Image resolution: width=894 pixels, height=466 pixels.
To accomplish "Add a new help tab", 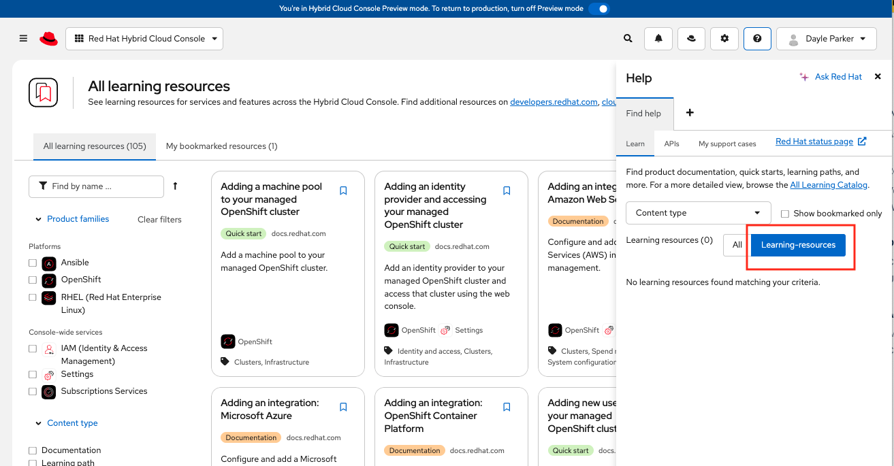I will click(x=690, y=113).
